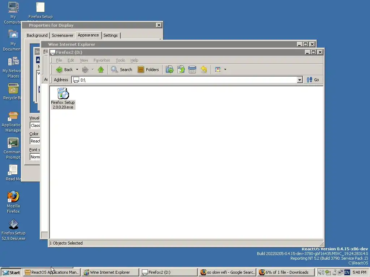Click the EN language indicator
The height and width of the screenshot is (277, 370).
click(347, 272)
